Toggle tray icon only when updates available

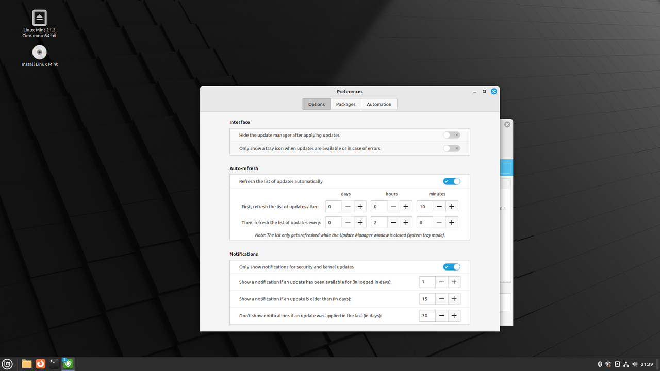click(452, 148)
